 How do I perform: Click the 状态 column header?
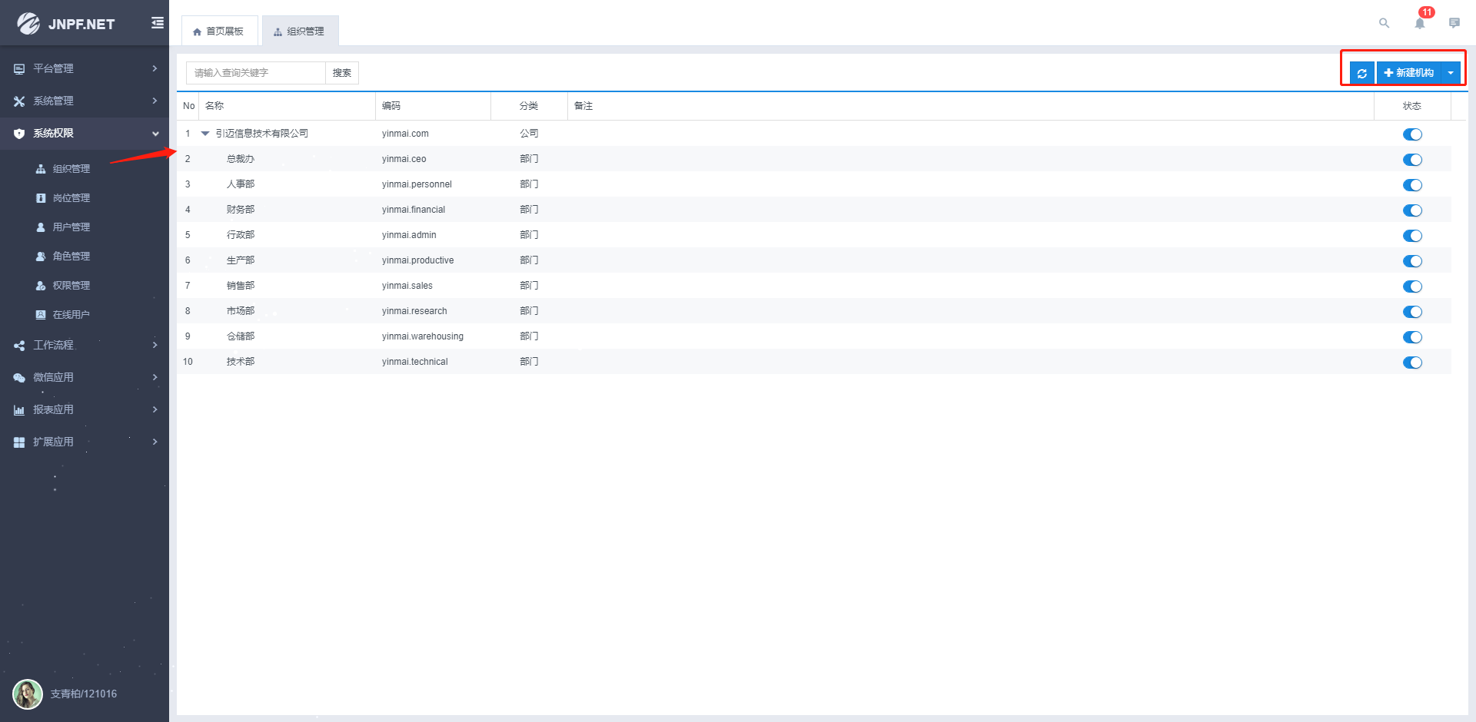(1412, 106)
